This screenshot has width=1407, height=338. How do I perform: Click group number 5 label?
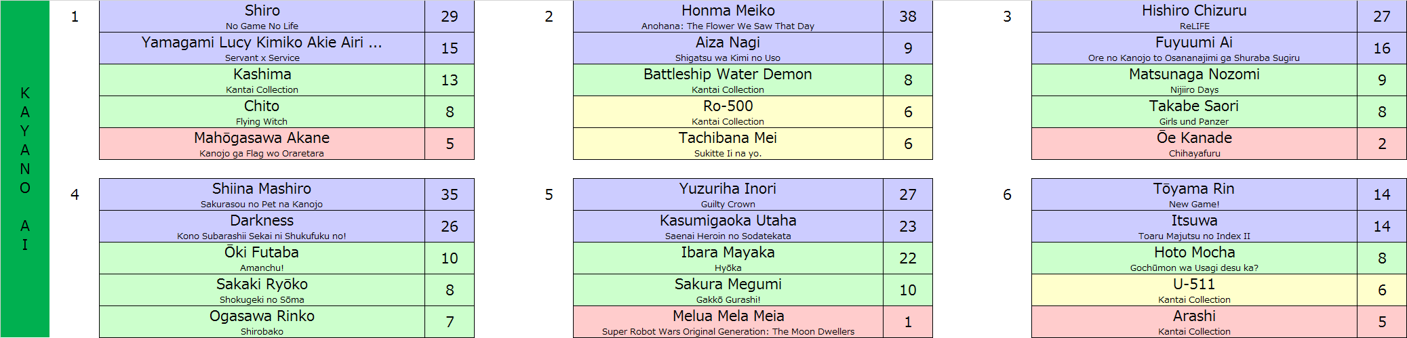coord(549,194)
